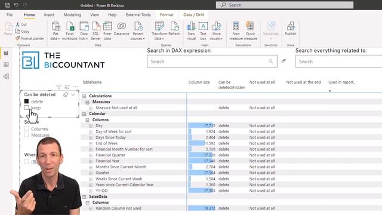Clear the DAX search with eraser icon

pyautogui.click(x=284, y=61)
